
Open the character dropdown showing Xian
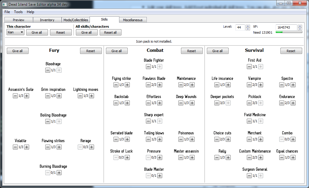coord(15,32)
